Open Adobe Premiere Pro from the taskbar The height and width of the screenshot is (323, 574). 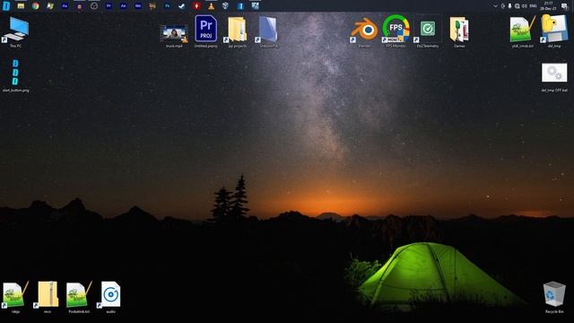click(x=109, y=6)
